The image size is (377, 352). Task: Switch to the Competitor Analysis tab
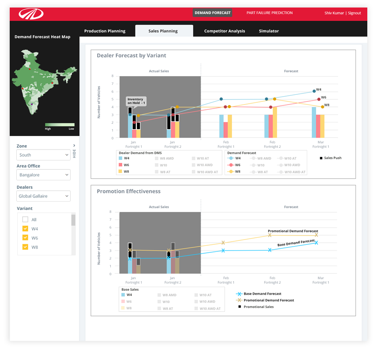click(224, 31)
